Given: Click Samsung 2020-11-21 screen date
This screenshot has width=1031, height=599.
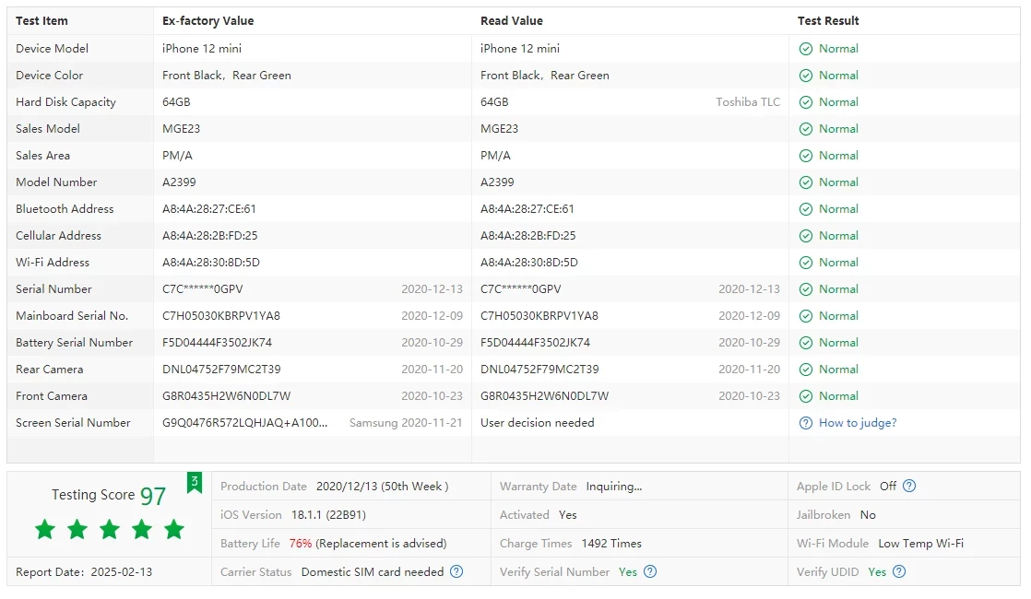Looking at the screenshot, I should 406,423.
